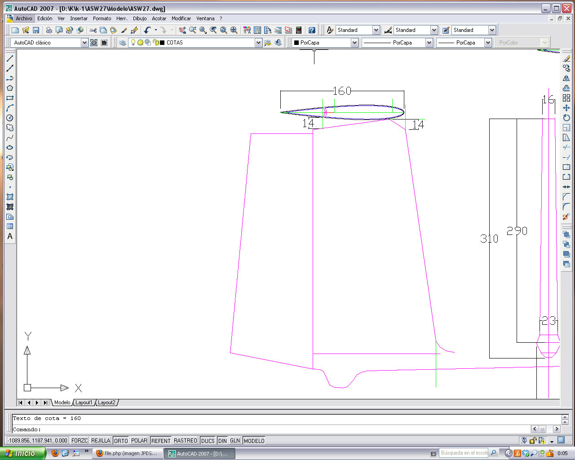Open the Layer Properties Manager icon
Image resolution: width=575 pixels, height=460 pixels.
tap(123, 43)
